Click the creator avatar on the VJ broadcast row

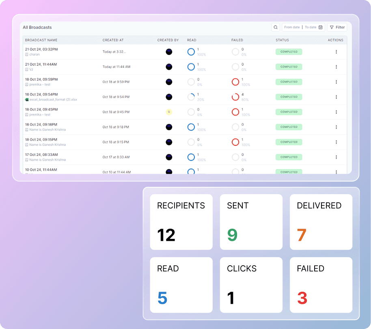(x=169, y=67)
